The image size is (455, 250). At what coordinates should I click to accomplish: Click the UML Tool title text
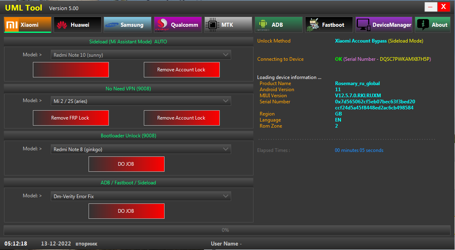click(24, 8)
